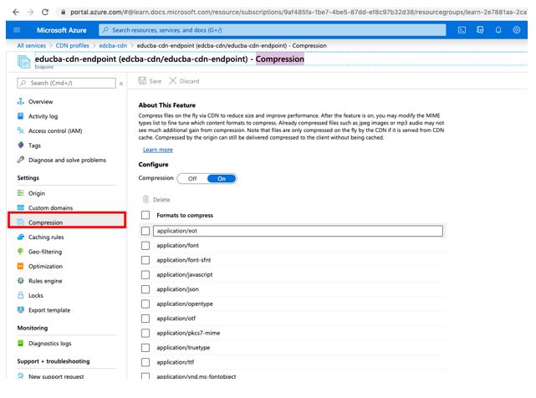Launch Cloud Shell from the top bar
Viewport: 536px width, 398px height.
pos(462,30)
